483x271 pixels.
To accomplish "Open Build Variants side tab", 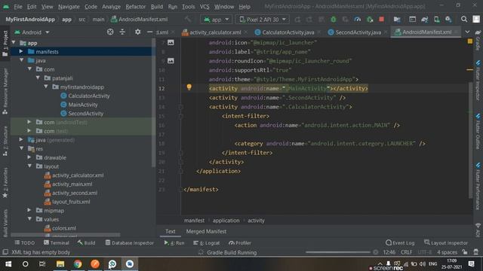I will click(5, 224).
